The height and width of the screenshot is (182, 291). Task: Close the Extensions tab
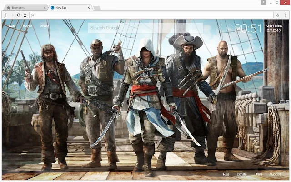[45, 8]
